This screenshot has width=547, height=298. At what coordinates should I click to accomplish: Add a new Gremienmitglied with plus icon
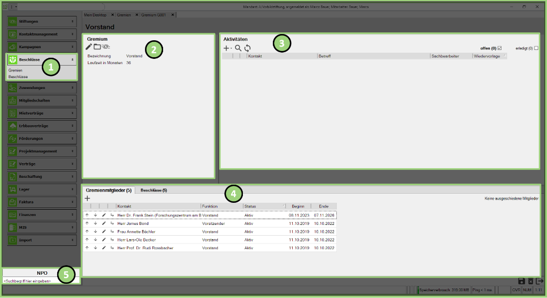click(x=87, y=198)
